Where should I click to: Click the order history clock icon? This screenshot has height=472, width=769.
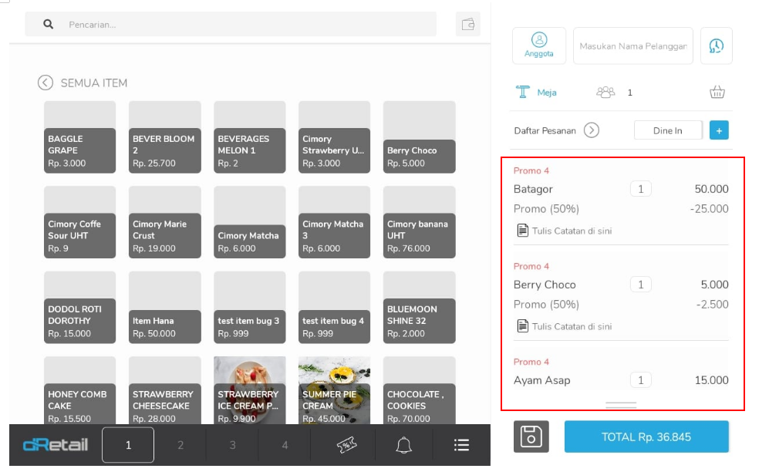[716, 46]
